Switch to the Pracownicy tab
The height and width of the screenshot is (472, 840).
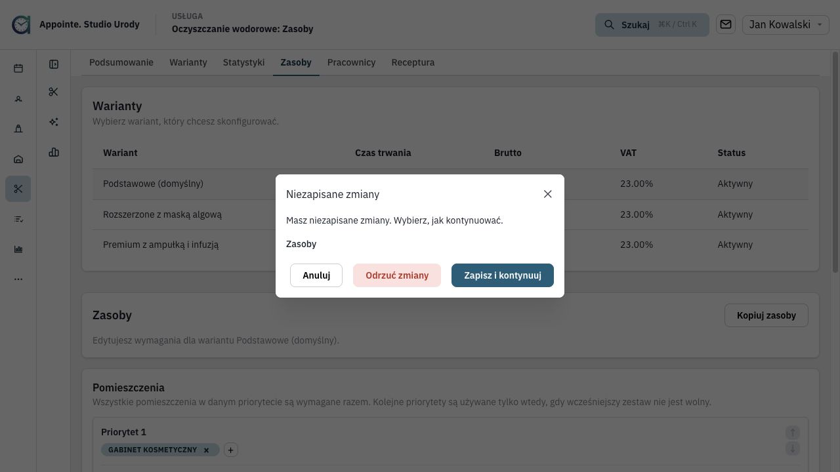coord(352,62)
